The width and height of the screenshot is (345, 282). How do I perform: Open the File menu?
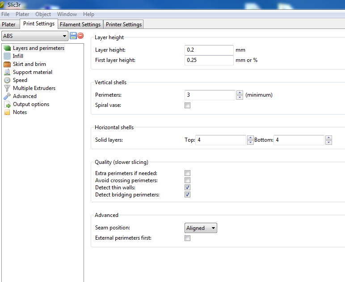click(5, 14)
